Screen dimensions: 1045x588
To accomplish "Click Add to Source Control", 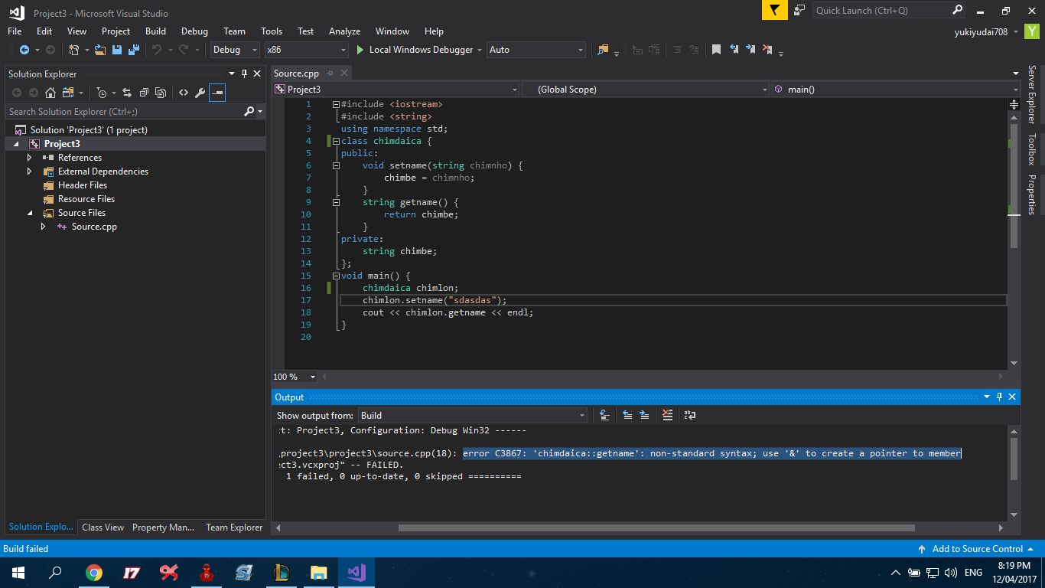I will [976, 549].
